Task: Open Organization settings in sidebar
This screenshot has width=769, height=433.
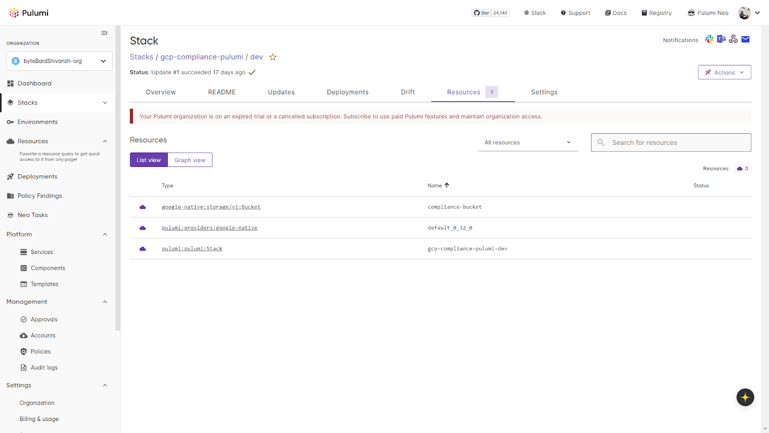Action: (37, 403)
